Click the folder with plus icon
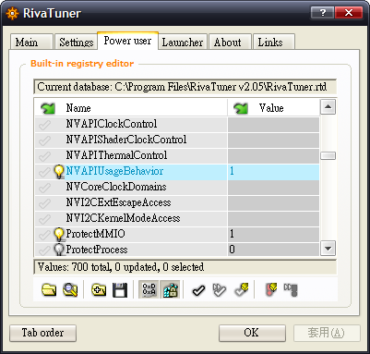This screenshot has width=370, height=354. (99, 289)
